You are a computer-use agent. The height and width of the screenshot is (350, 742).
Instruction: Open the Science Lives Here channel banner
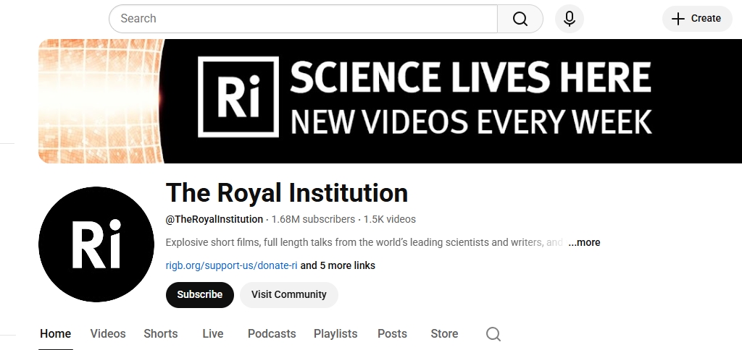coord(390,101)
